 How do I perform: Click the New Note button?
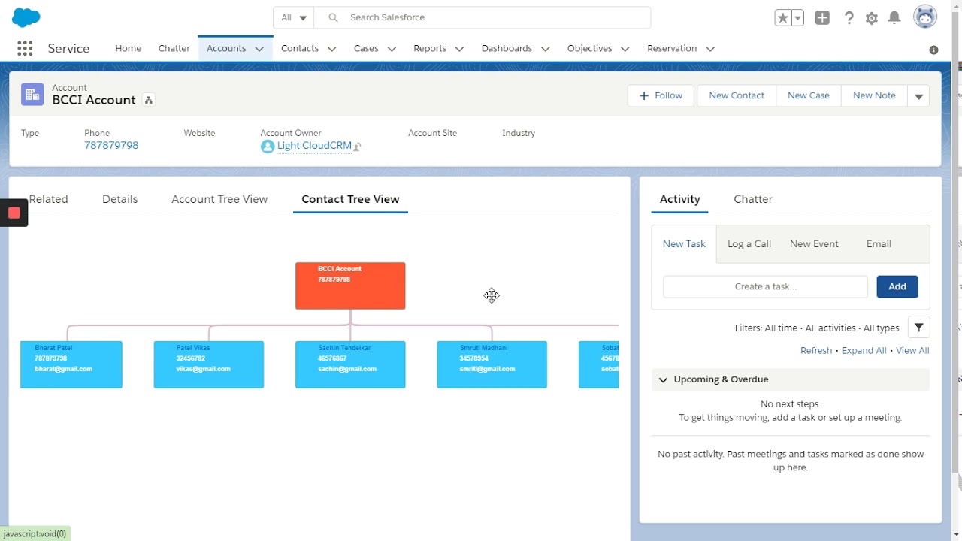pyautogui.click(x=874, y=95)
